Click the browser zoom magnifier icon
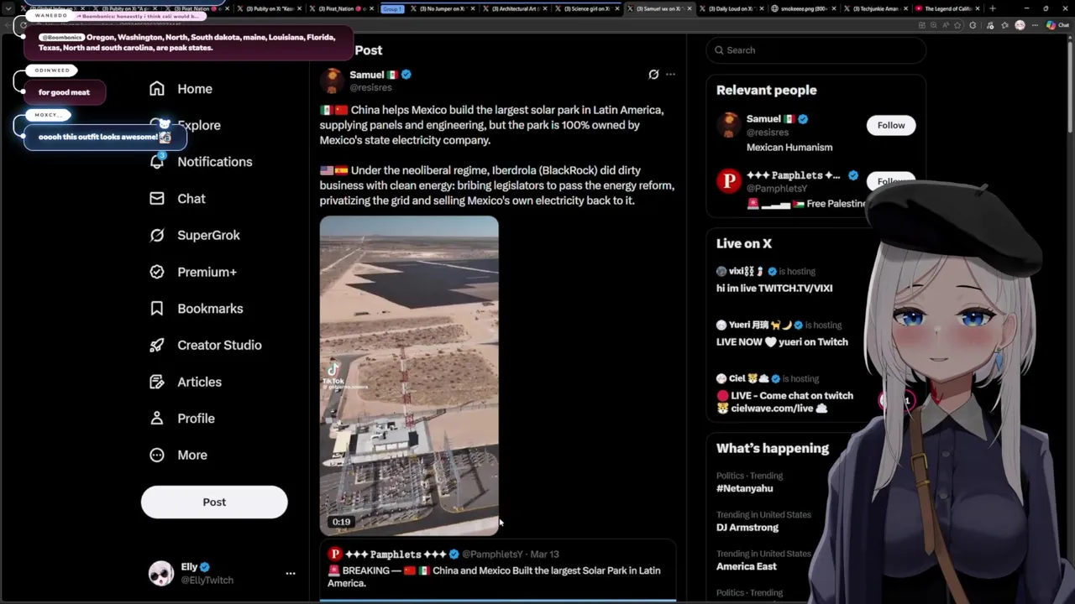The height and width of the screenshot is (604, 1075). tap(934, 25)
